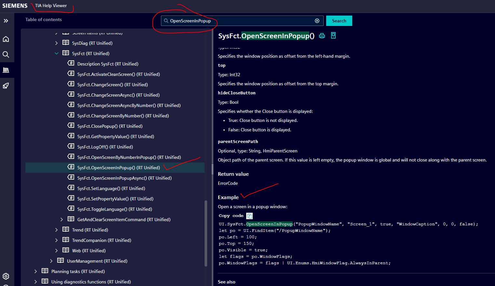495x286 pixels.
Task: Collapse the SysFct (RT Unified) node
Action: click(56, 54)
